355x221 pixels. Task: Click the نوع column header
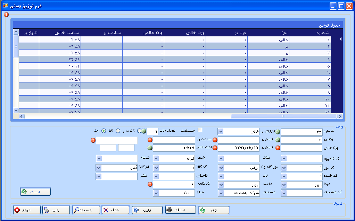coord(268,33)
